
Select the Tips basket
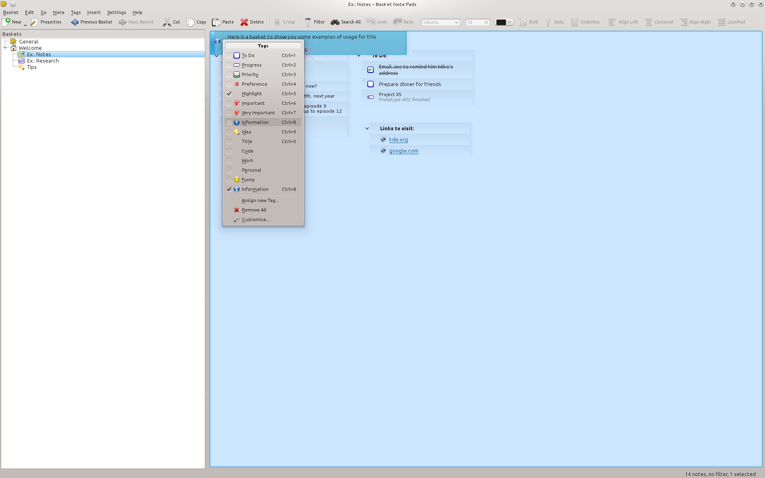[x=31, y=67]
